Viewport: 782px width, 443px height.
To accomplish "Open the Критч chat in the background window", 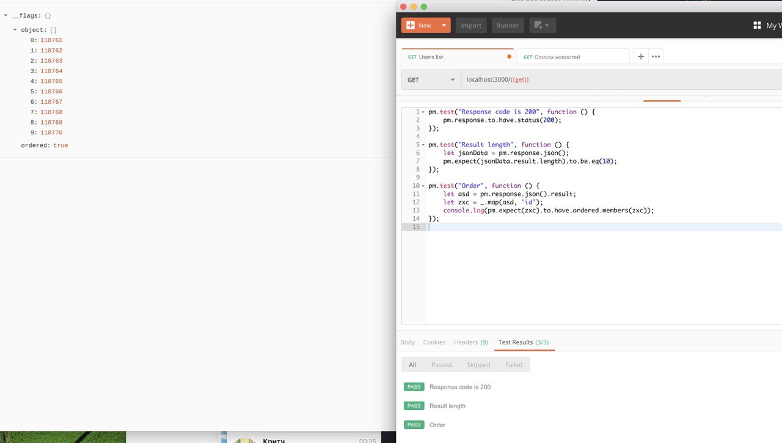I will coord(304,439).
